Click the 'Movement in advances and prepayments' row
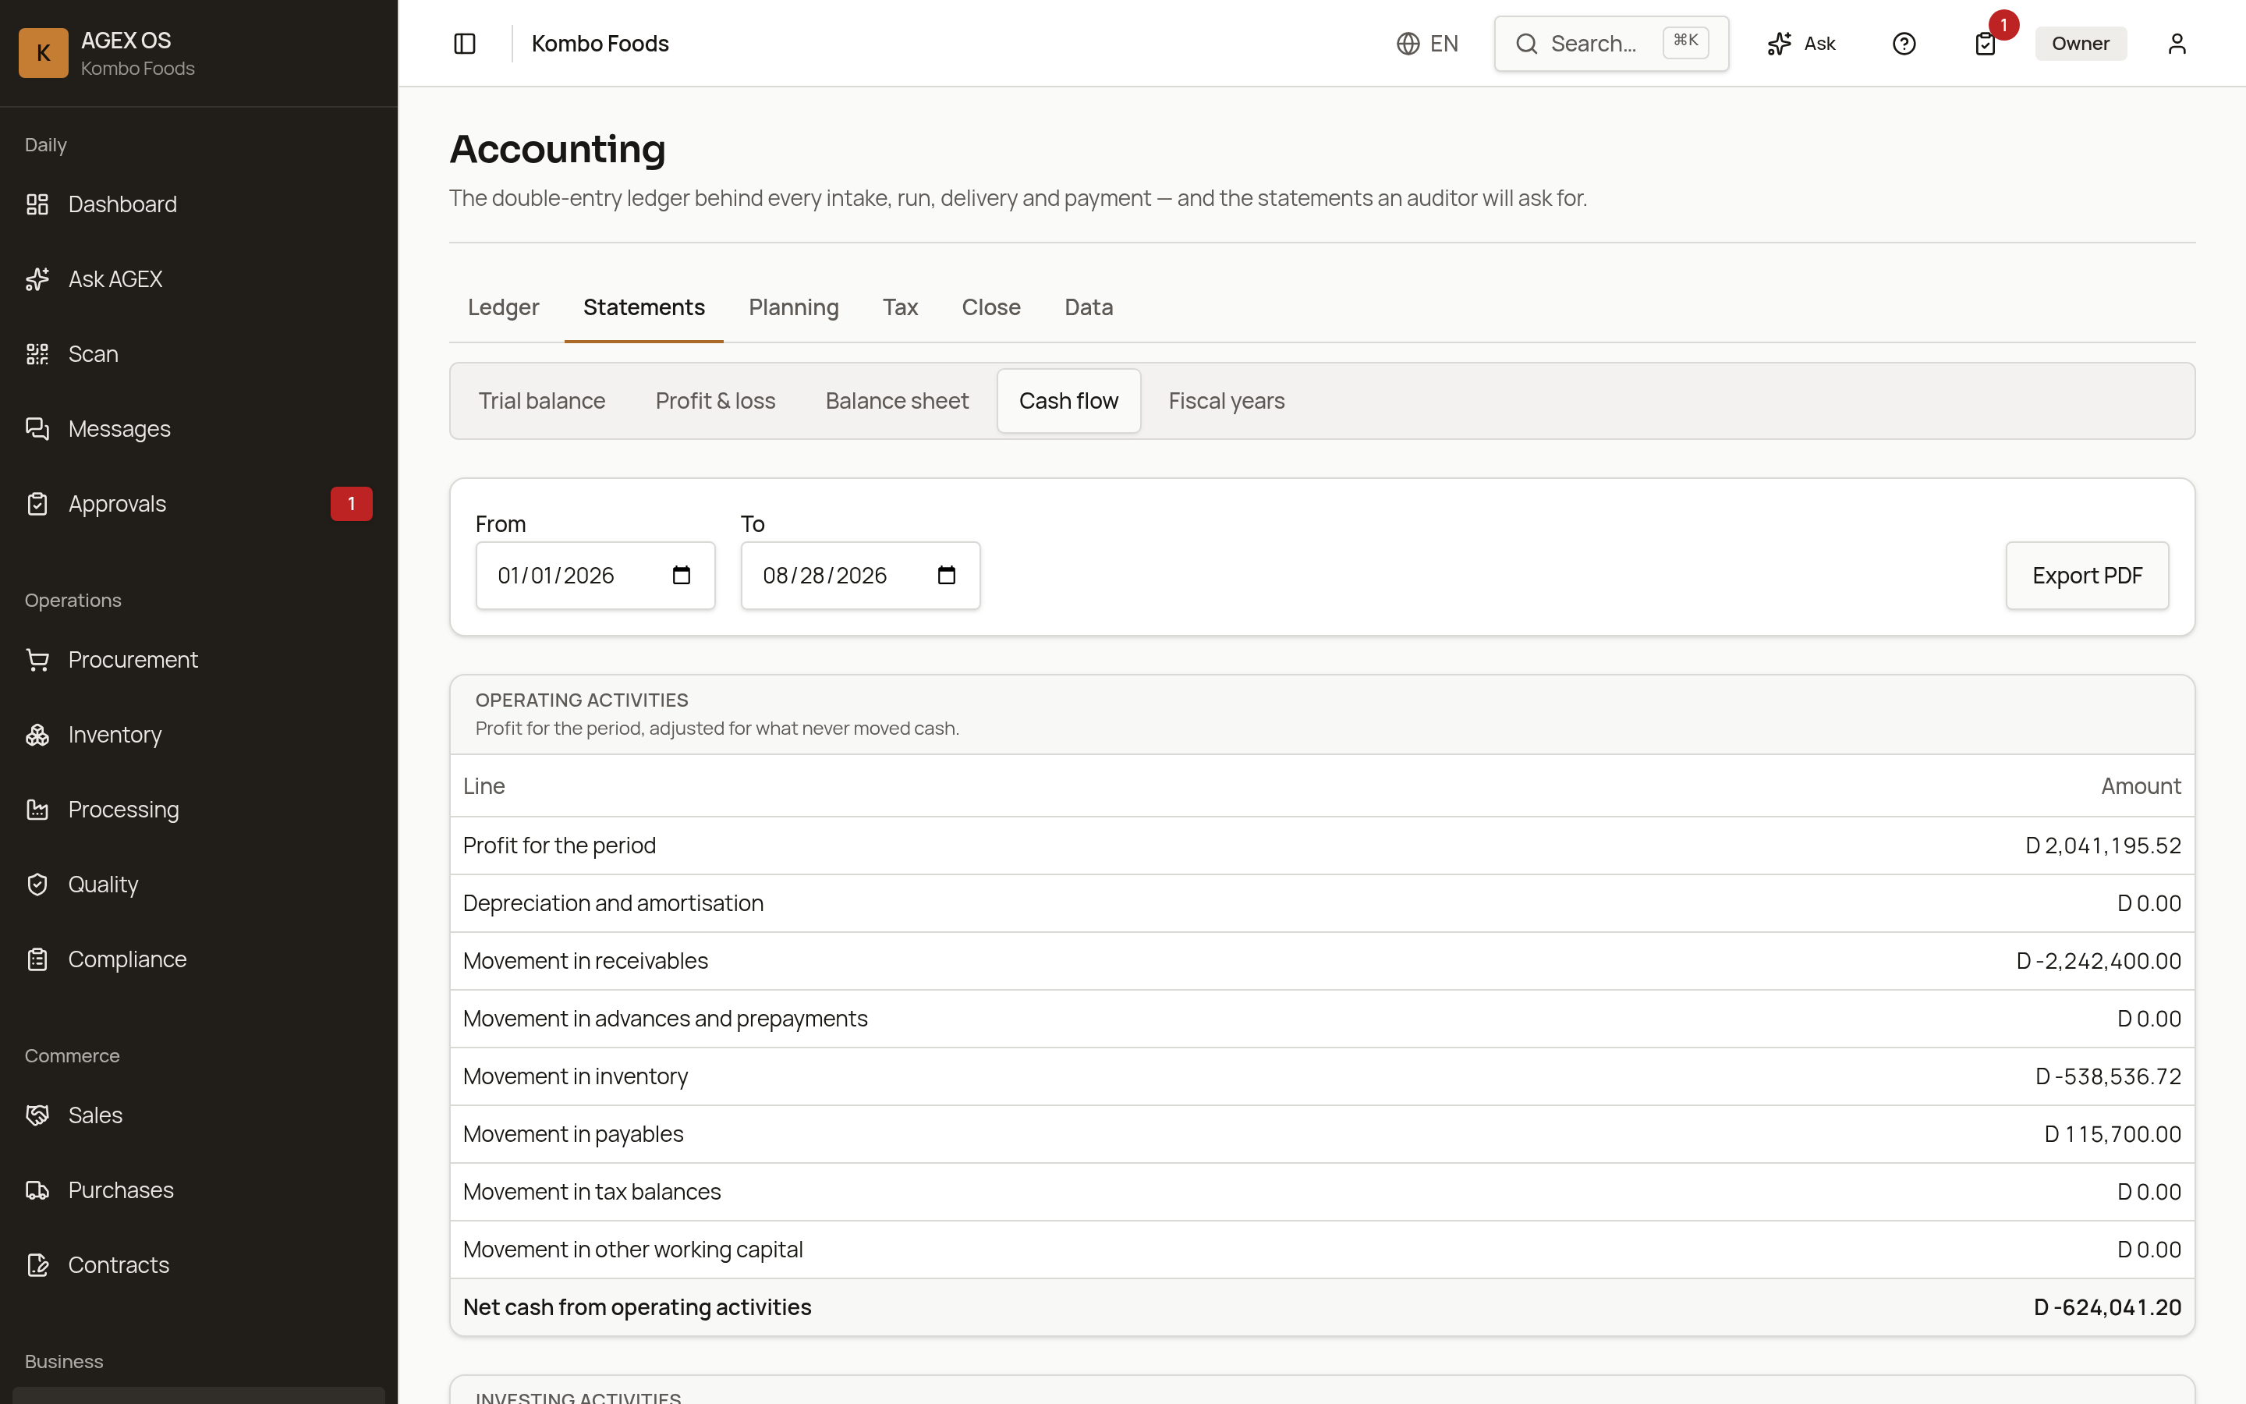Image resolution: width=2246 pixels, height=1404 pixels. 1322,1019
